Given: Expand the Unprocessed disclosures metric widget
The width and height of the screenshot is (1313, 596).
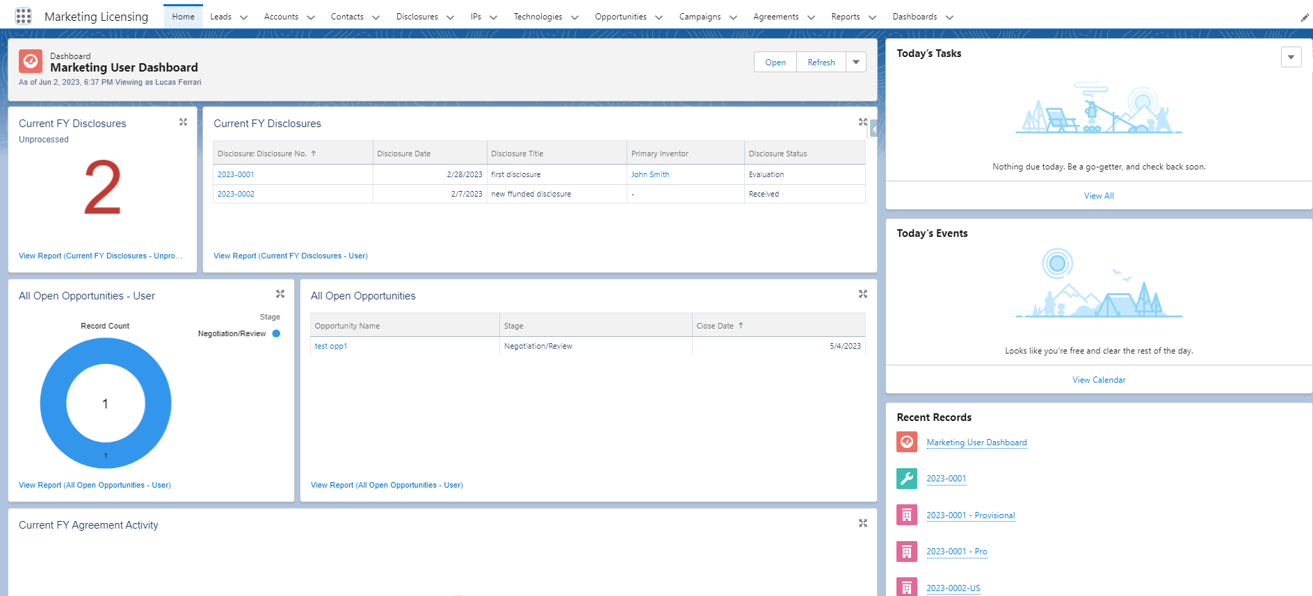Looking at the screenshot, I should (184, 122).
